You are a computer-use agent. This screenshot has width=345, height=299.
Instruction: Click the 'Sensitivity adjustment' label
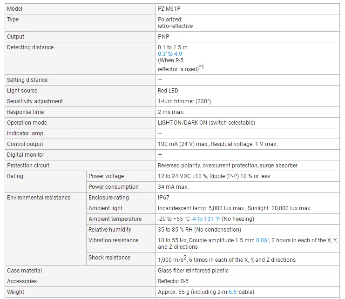(35, 101)
